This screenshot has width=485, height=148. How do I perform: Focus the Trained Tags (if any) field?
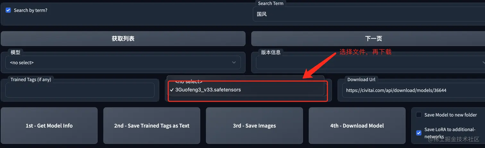[80, 90]
